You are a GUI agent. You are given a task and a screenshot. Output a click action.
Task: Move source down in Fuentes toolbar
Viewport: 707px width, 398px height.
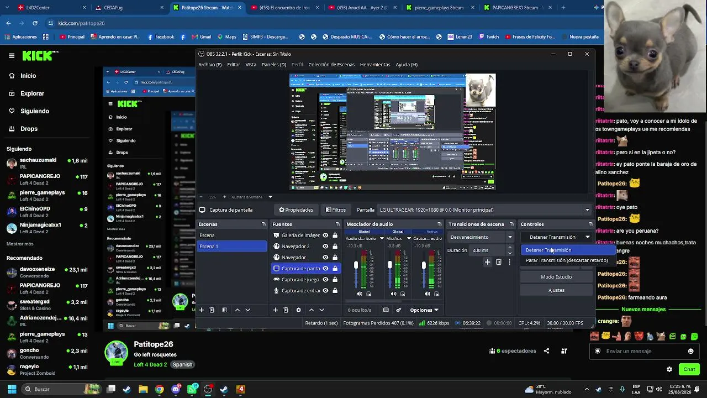pos(321,310)
